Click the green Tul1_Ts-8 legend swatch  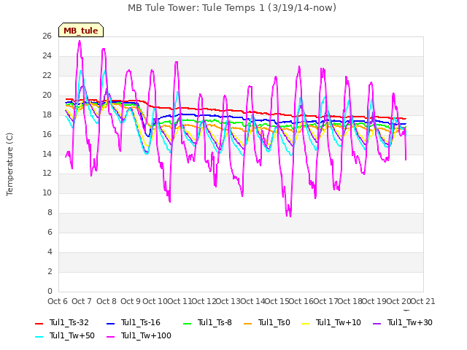click(187, 323)
